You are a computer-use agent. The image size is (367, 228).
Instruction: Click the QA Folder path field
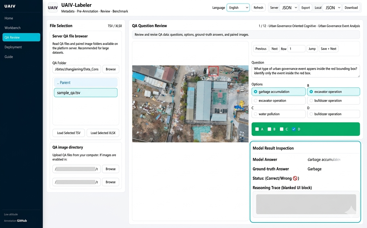tap(76, 69)
